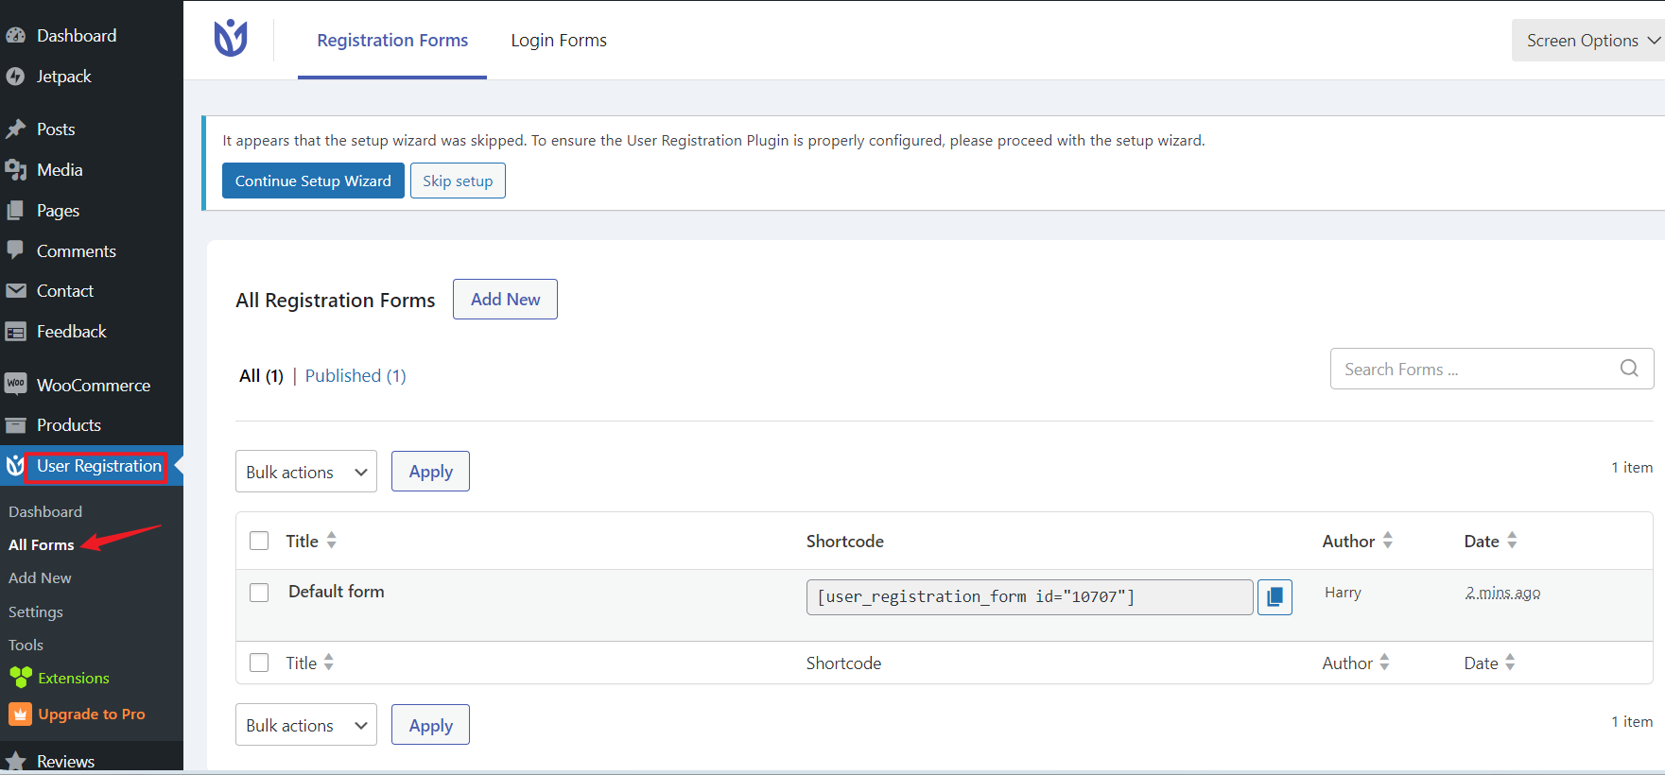Screen dimensions: 1665x775
Task: Focus the Search Forms input field
Action: click(1475, 369)
